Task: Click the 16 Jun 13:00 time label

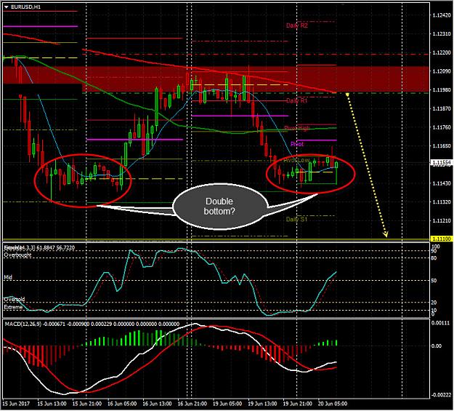Action: click(x=157, y=404)
